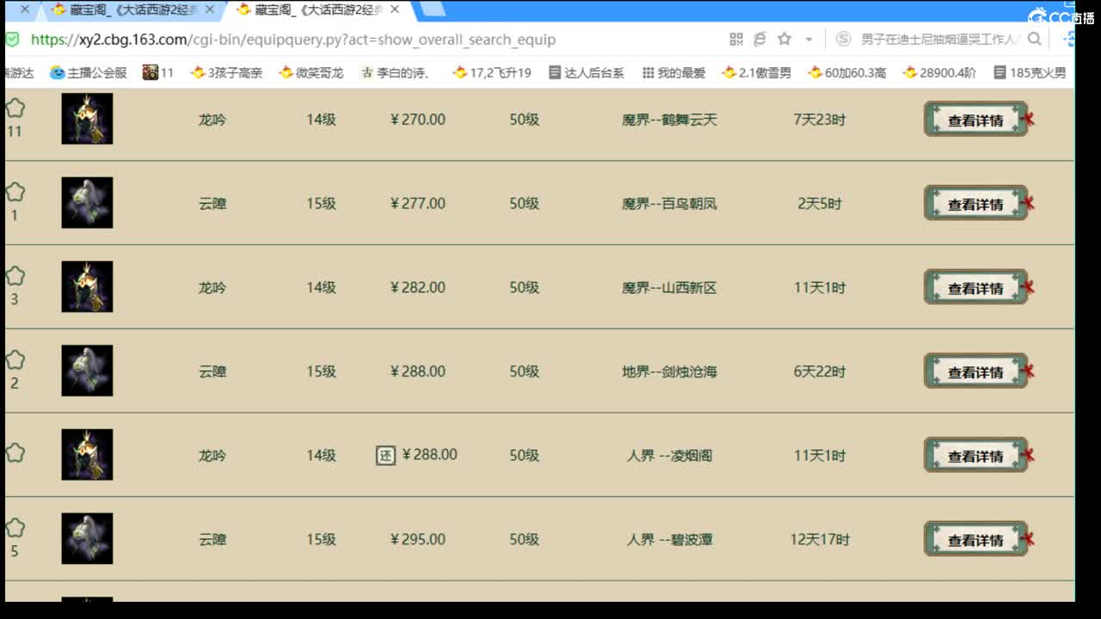Open the 2.1傲雪男 bookmark

pyautogui.click(x=757, y=73)
